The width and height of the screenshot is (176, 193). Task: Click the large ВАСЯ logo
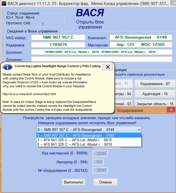(90, 13)
